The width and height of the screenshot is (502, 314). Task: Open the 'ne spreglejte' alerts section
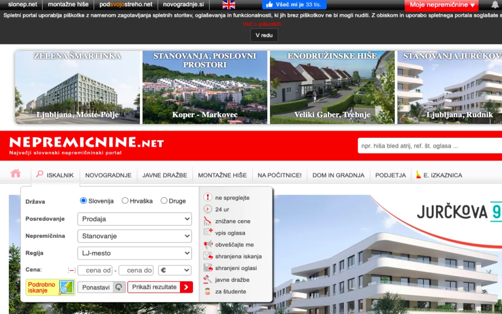pos(232,198)
